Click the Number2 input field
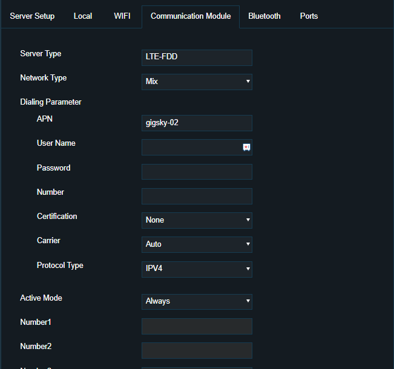 tap(197, 350)
